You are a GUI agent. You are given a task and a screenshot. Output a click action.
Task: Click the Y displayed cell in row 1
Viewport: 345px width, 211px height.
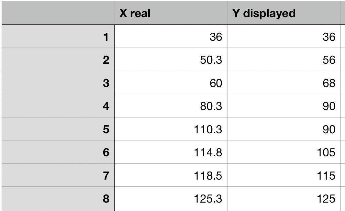click(284, 37)
